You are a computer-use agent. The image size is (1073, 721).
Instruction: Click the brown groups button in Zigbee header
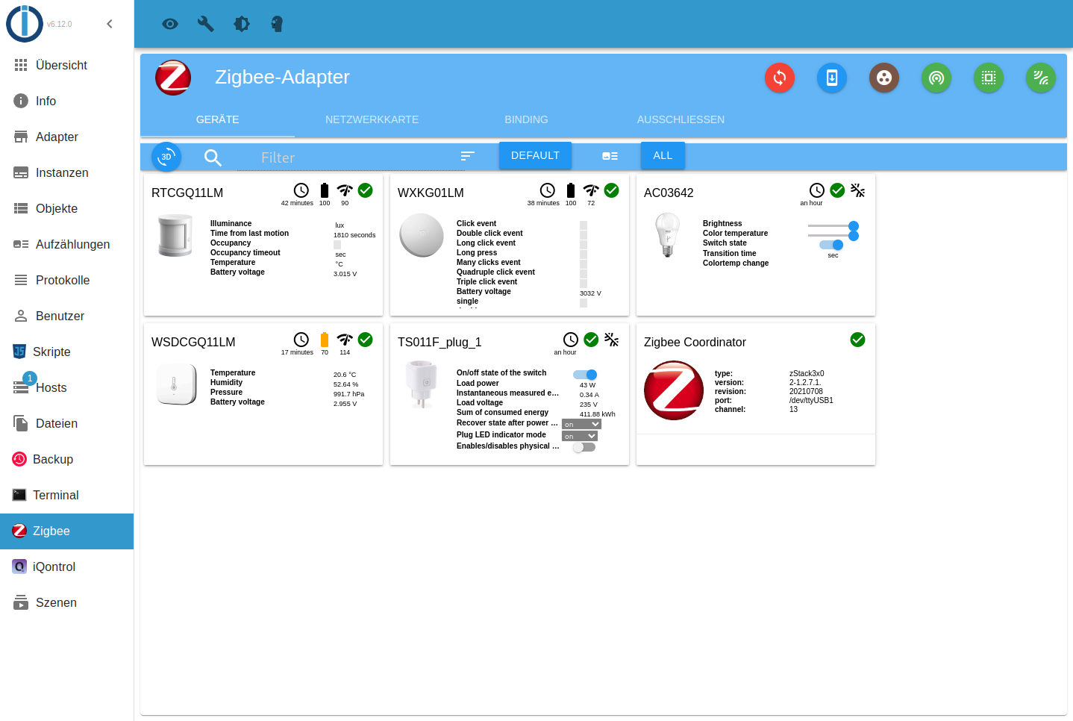pos(884,78)
